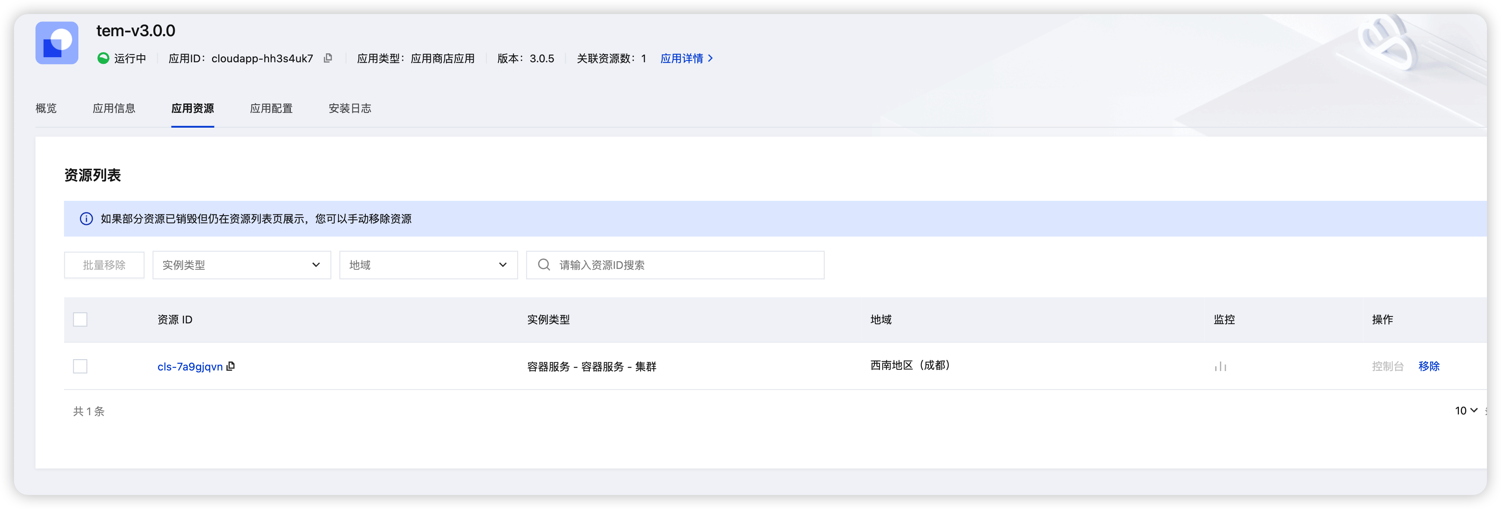Viewport: 1501px width, 509px height.
Task: Click the green running status icon
Action: click(103, 58)
